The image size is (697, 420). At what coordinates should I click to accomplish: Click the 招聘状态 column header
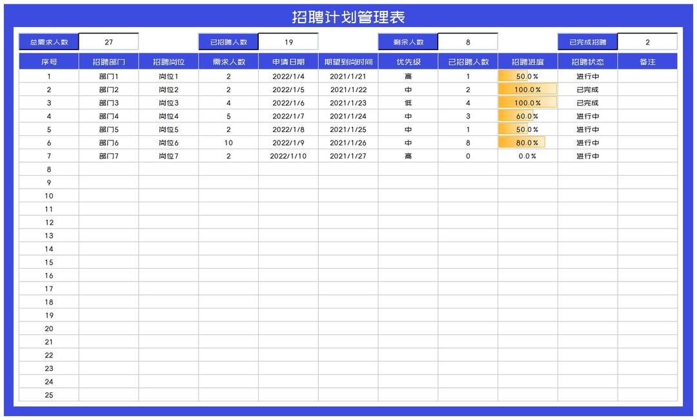pos(588,62)
